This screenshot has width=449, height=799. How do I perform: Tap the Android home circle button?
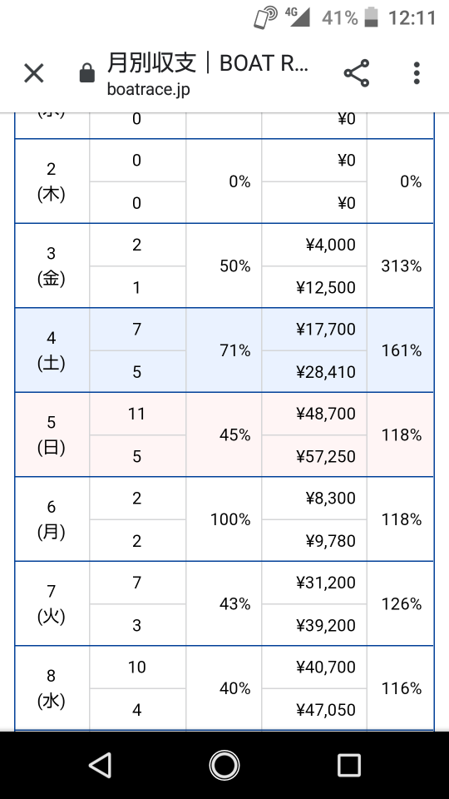point(224,765)
